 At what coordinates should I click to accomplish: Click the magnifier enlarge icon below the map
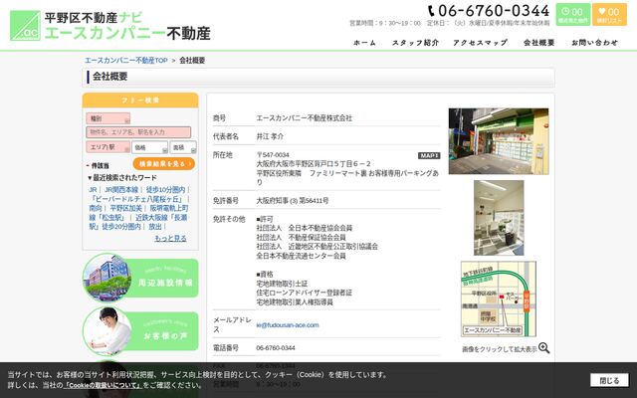(544, 348)
